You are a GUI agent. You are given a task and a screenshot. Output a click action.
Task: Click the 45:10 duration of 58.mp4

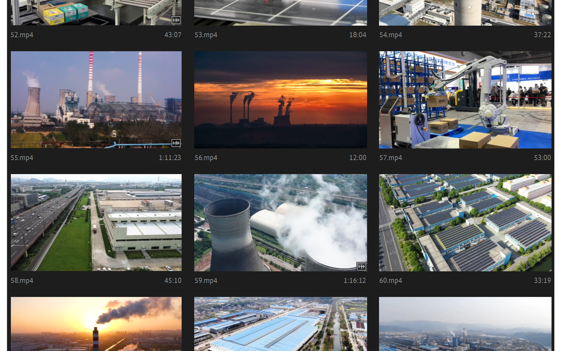173,280
